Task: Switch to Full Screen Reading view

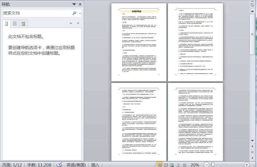Action: click(166, 165)
